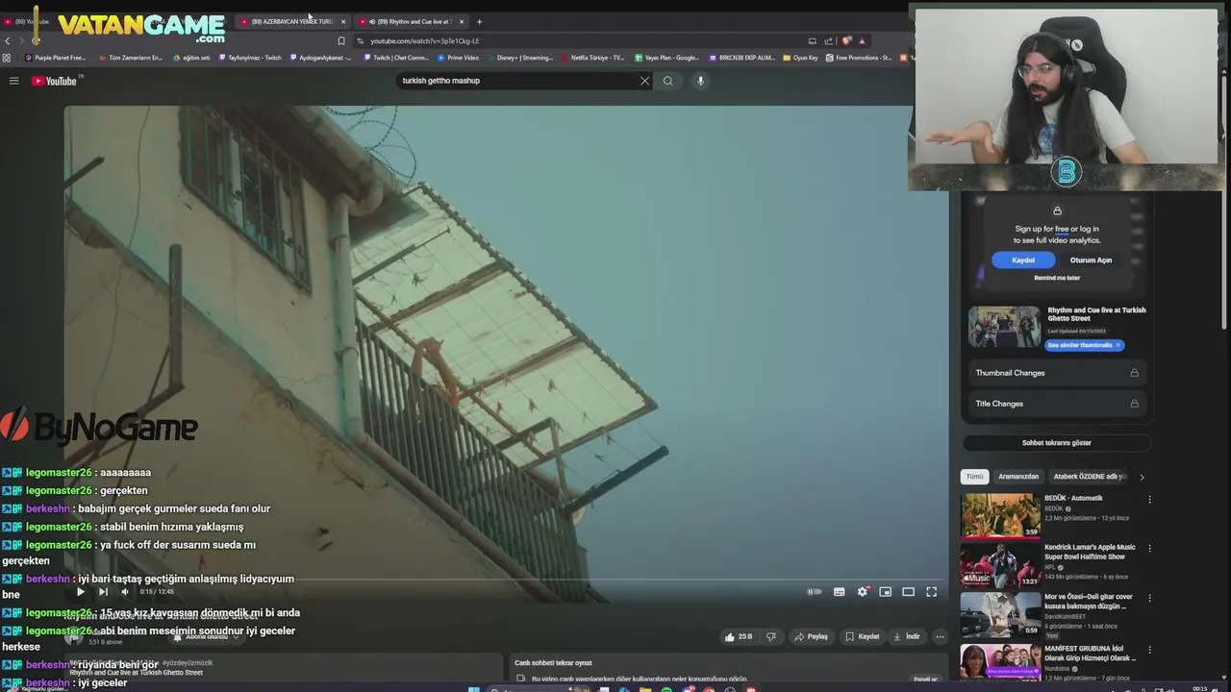Open Kendrick Lamar's Super Bowl Halftime thumbnail
Image resolution: width=1231 pixels, height=692 pixels.
(1000, 564)
